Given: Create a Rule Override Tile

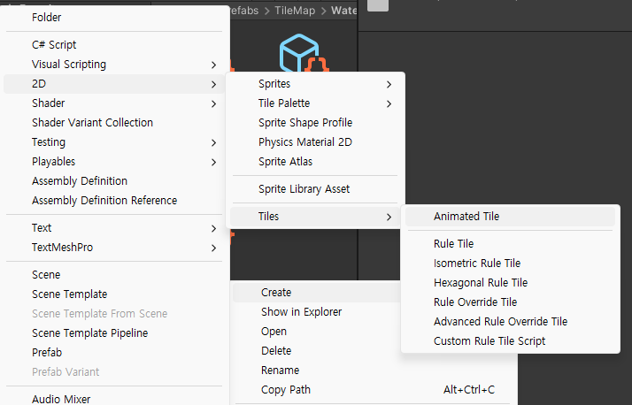Looking at the screenshot, I should tap(510, 302).
